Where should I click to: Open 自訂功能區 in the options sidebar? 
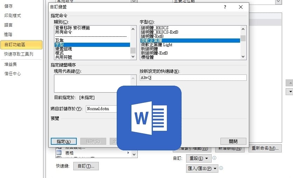(21, 45)
